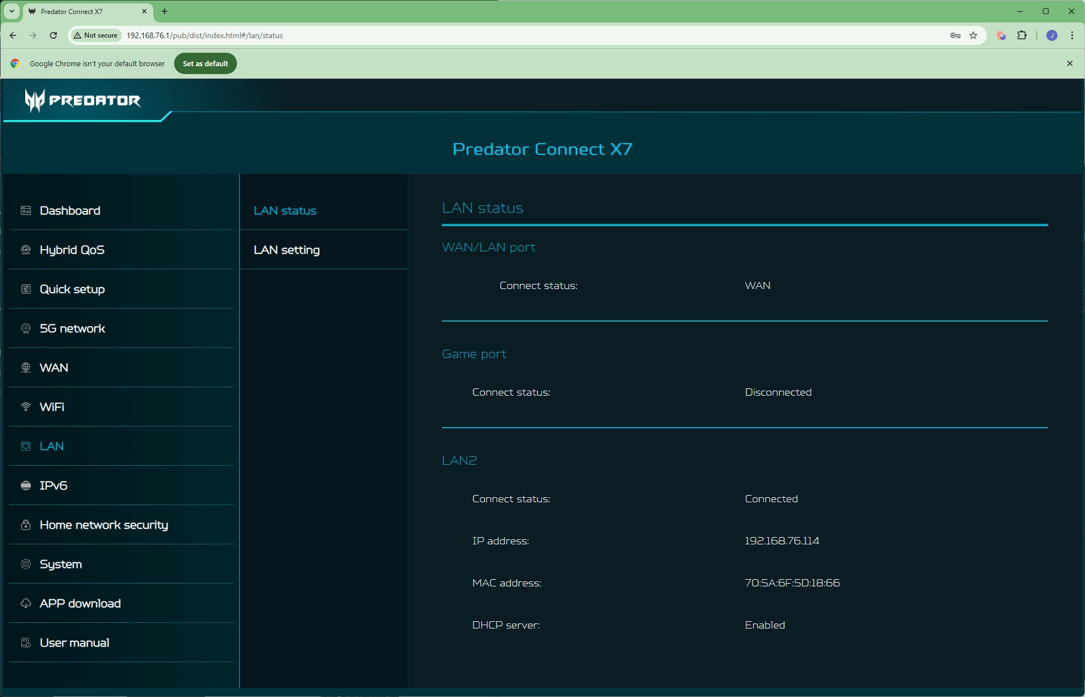Click the APP download cloud icon

(x=26, y=603)
